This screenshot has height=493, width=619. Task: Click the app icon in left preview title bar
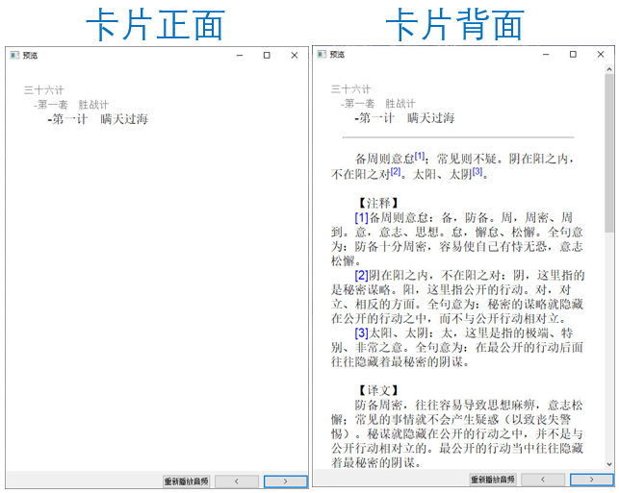[x=14, y=55]
